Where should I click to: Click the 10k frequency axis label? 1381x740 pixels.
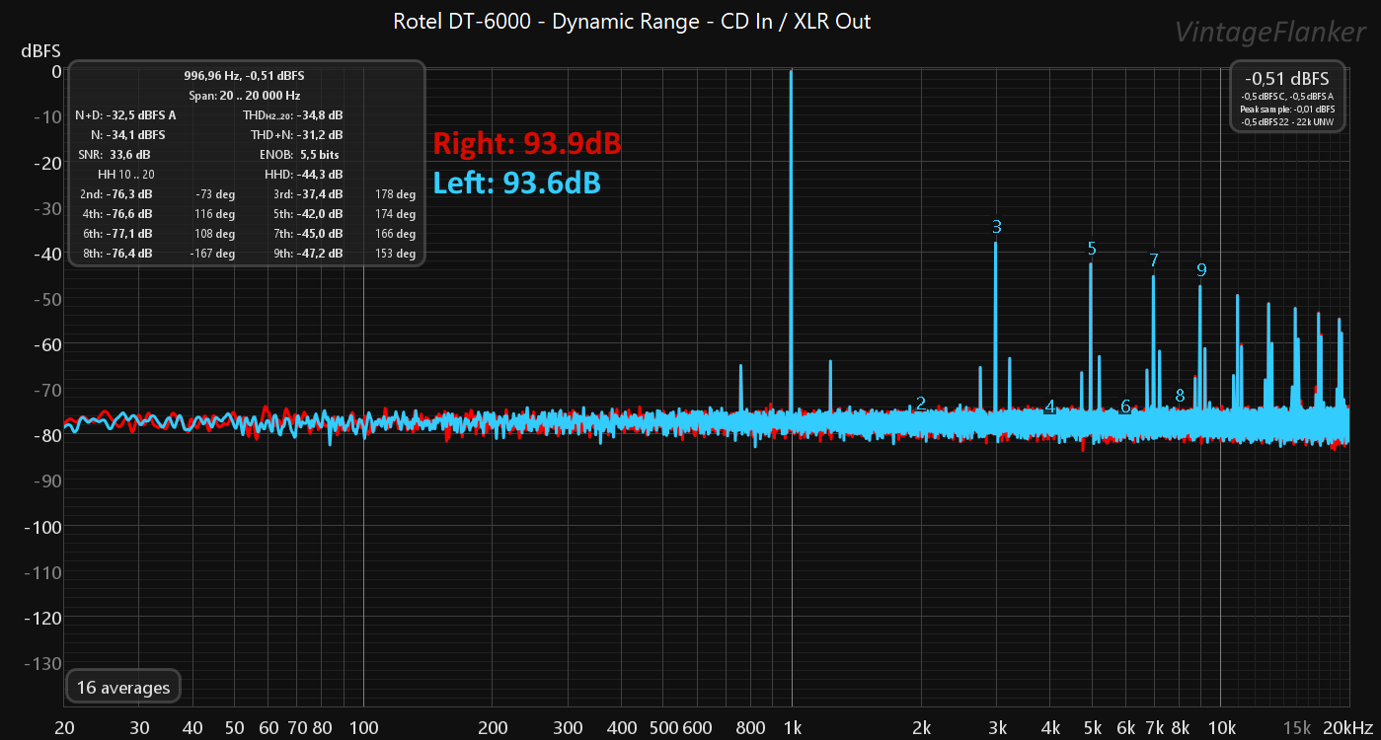click(x=1222, y=728)
